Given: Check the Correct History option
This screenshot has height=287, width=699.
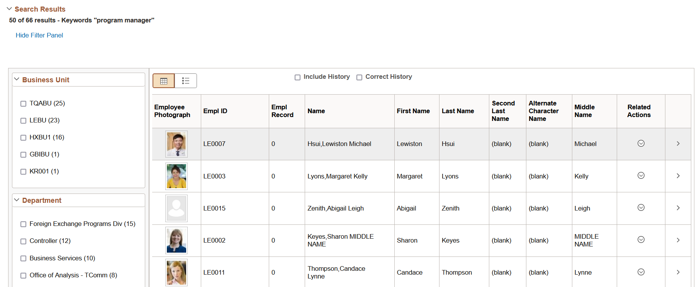Looking at the screenshot, I should tap(359, 77).
